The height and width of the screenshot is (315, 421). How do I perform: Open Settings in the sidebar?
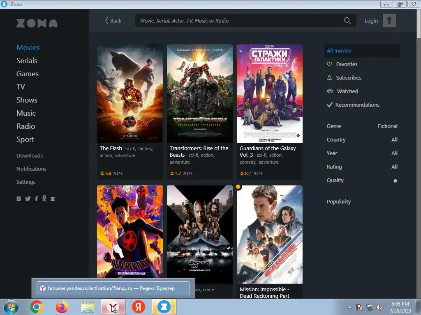point(26,182)
